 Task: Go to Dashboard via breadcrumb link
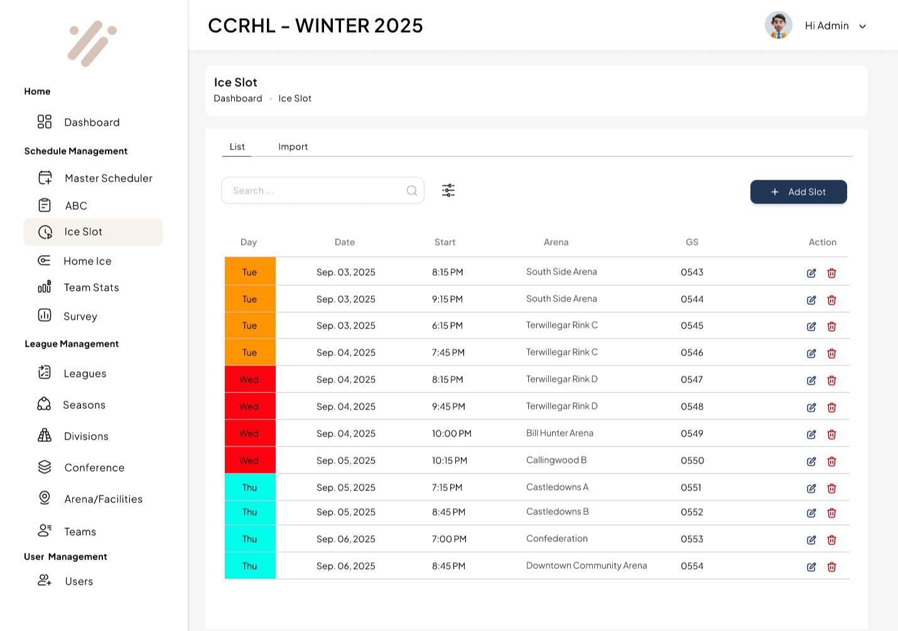point(237,99)
